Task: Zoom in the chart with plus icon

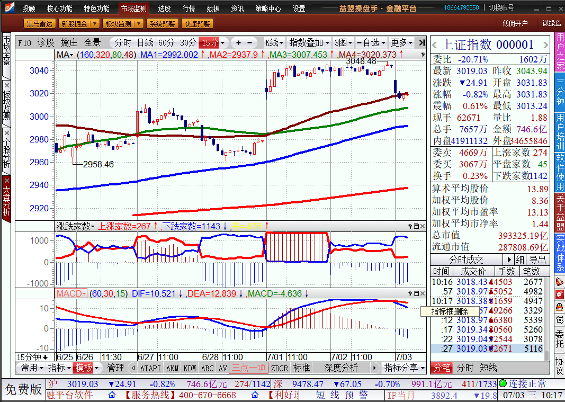Action: click(x=238, y=43)
